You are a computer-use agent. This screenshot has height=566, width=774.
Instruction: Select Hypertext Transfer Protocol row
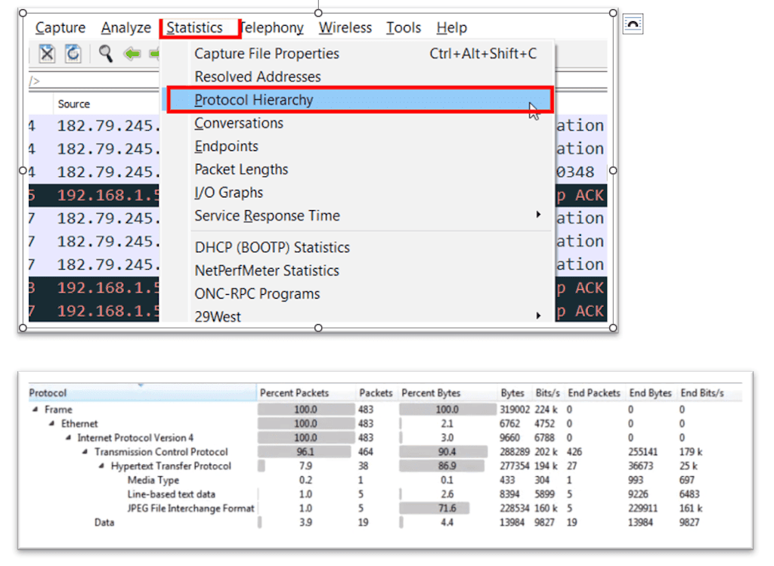(x=385, y=466)
